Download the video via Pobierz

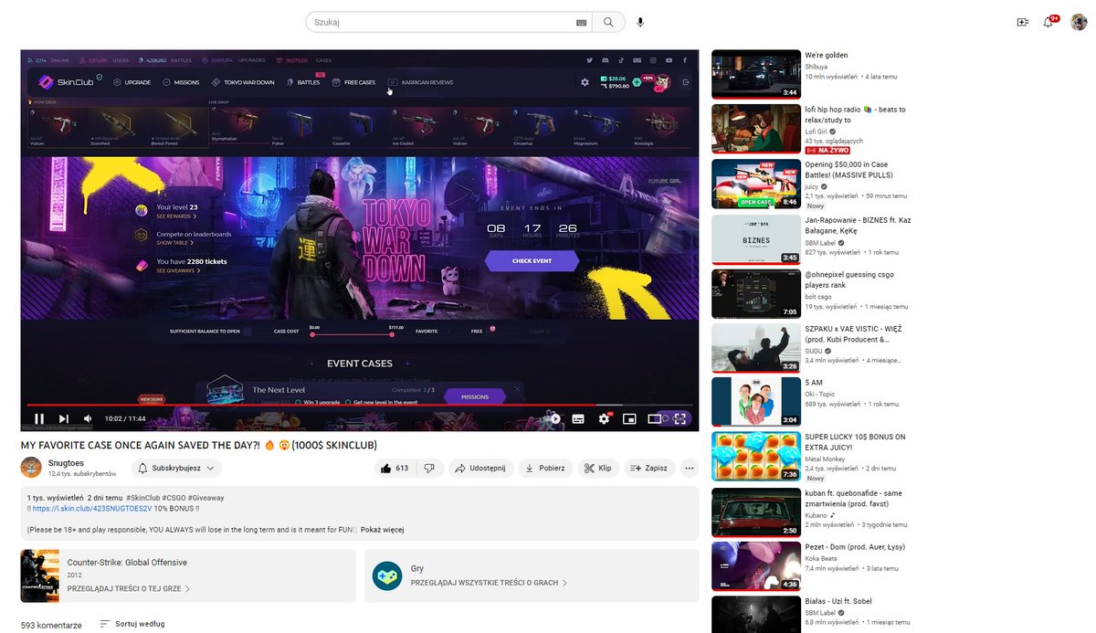[545, 468]
